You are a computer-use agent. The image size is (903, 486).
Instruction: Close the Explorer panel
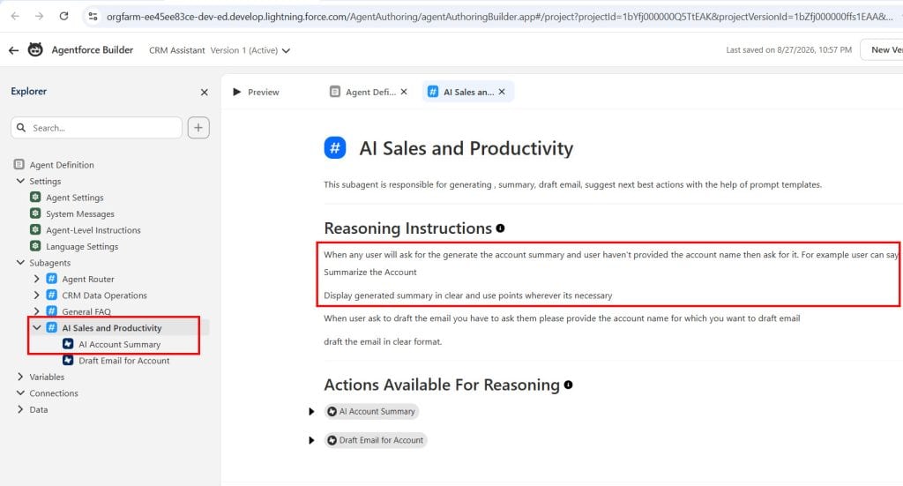click(x=204, y=92)
